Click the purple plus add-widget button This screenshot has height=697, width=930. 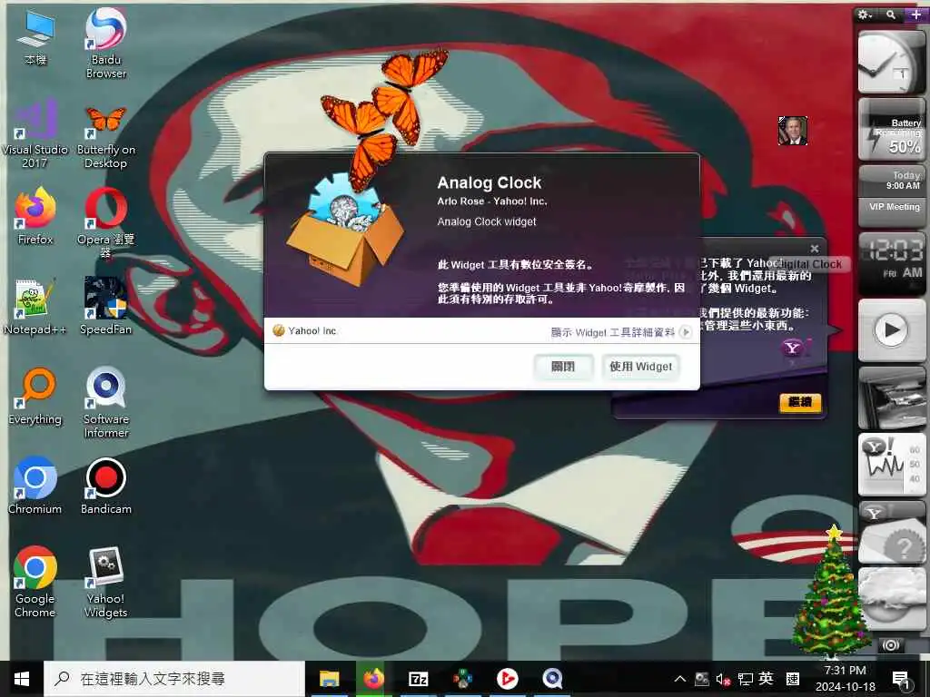[x=915, y=15]
